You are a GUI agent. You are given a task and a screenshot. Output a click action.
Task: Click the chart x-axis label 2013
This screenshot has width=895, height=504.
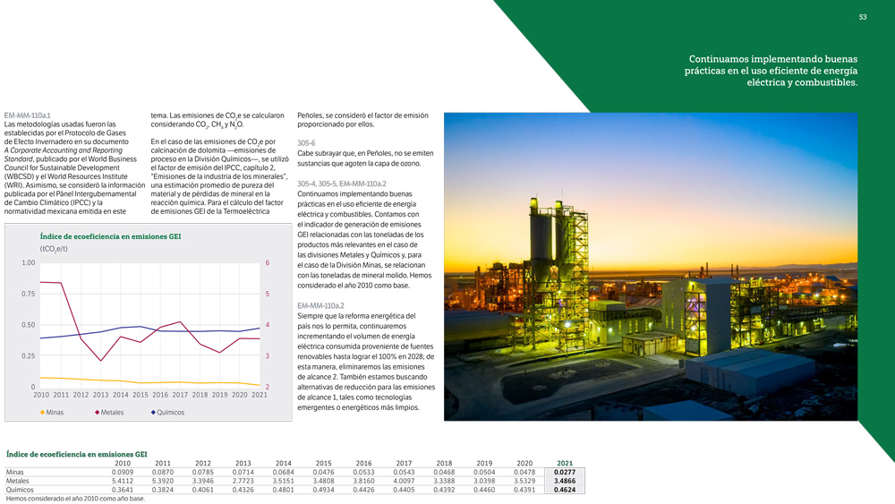coord(100,395)
